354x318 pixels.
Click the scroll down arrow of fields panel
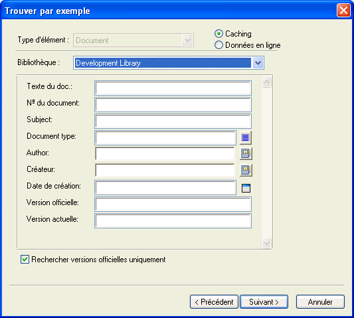(266, 243)
